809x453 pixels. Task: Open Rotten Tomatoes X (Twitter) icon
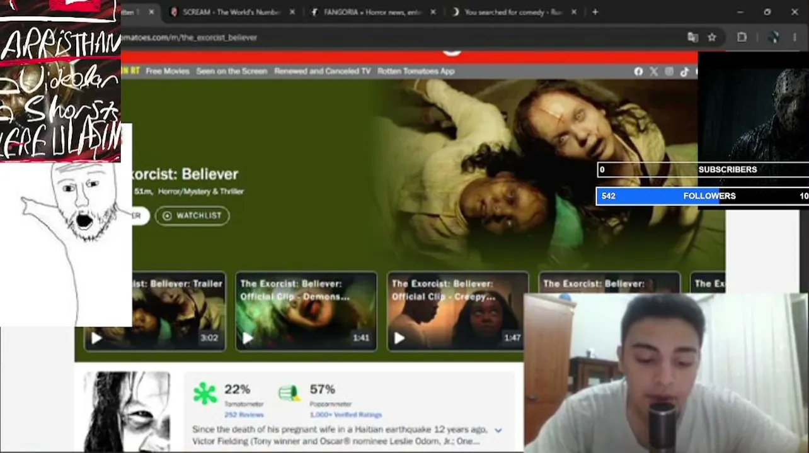(x=653, y=72)
